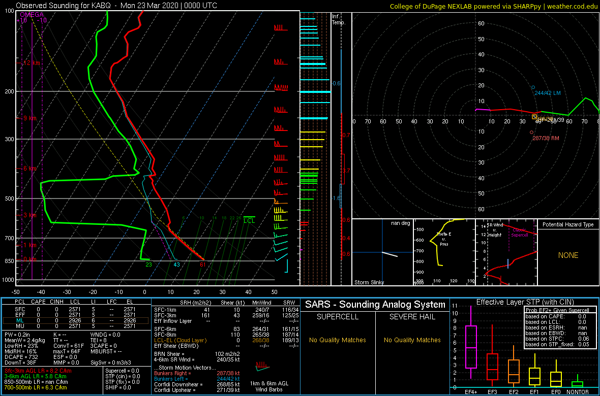Screen dimensions: 600x396
Task: Select the 287/38 RM hodograph label
Action: coord(546,138)
